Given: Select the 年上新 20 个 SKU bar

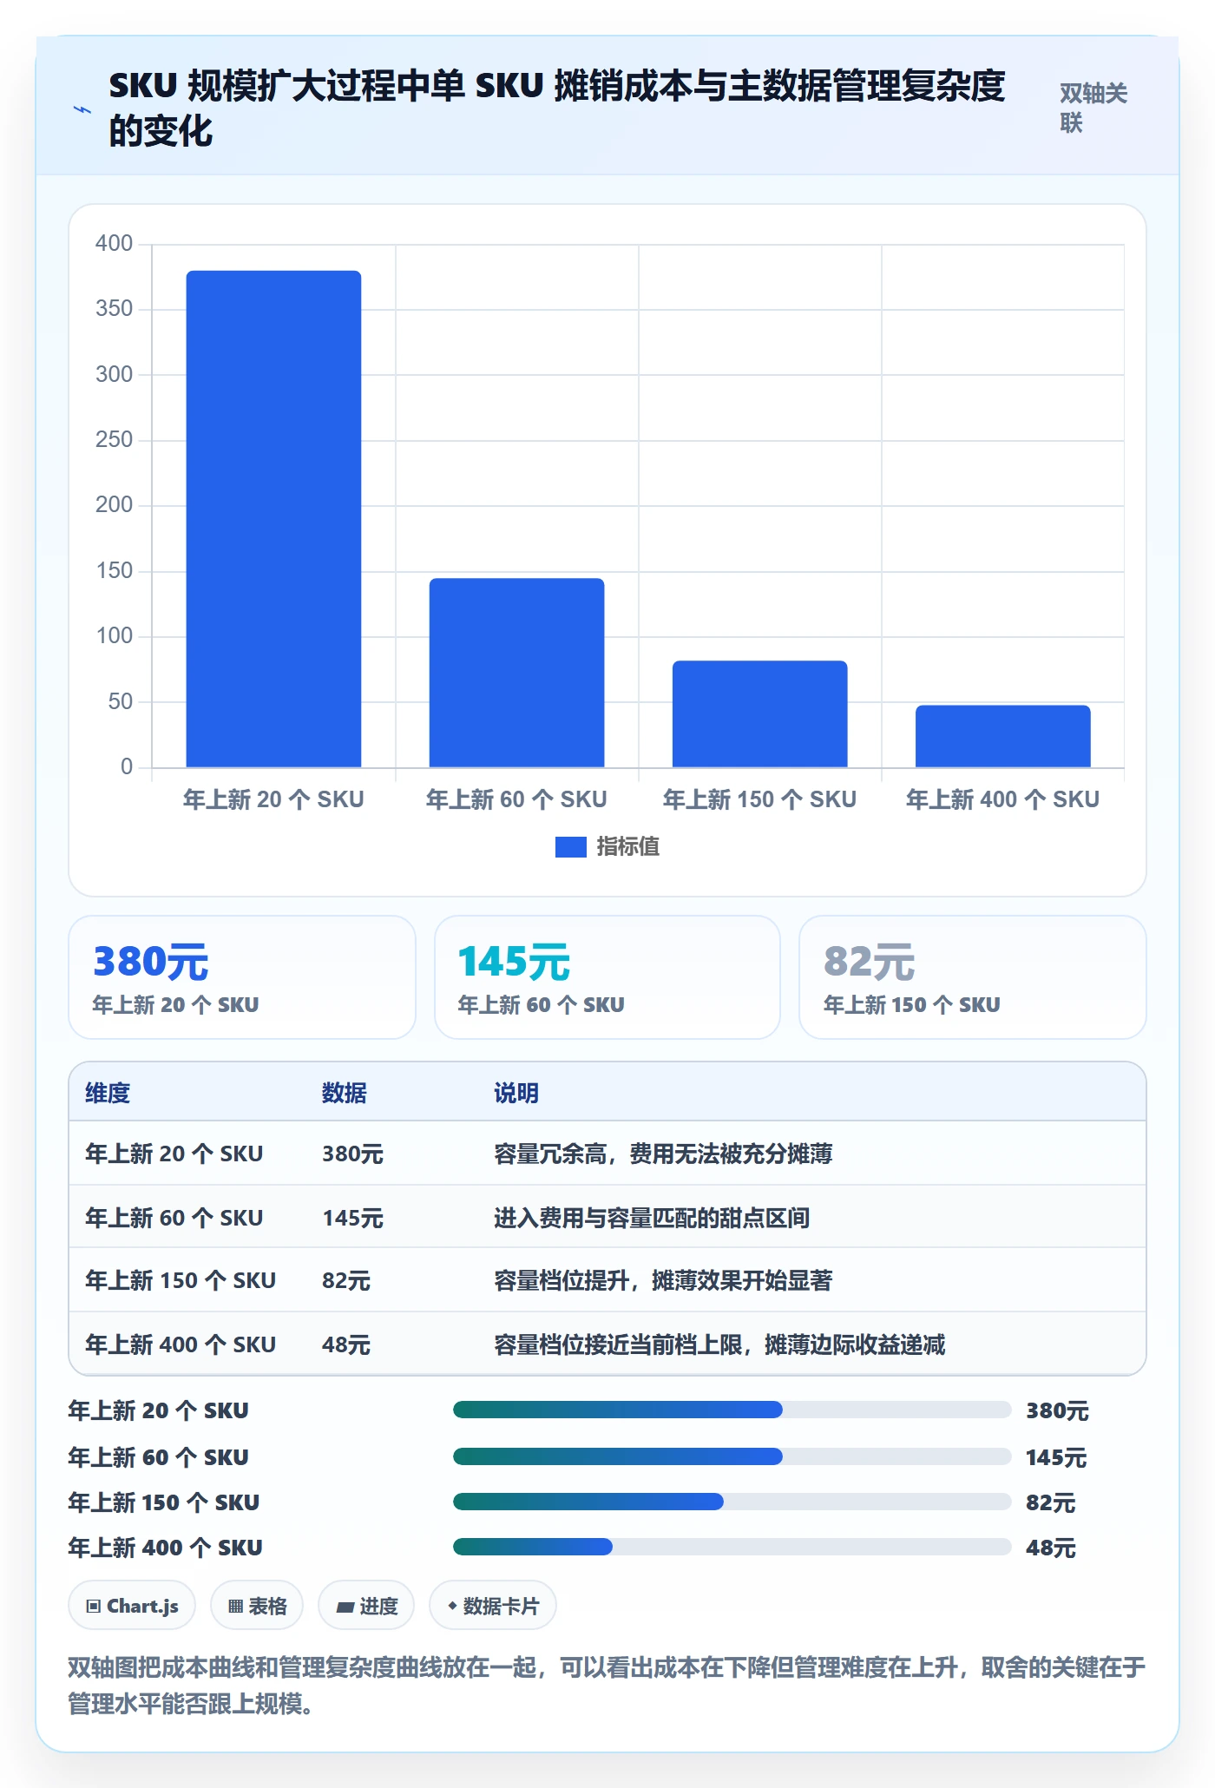Looking at the screenshot, I should click(273, 519).
